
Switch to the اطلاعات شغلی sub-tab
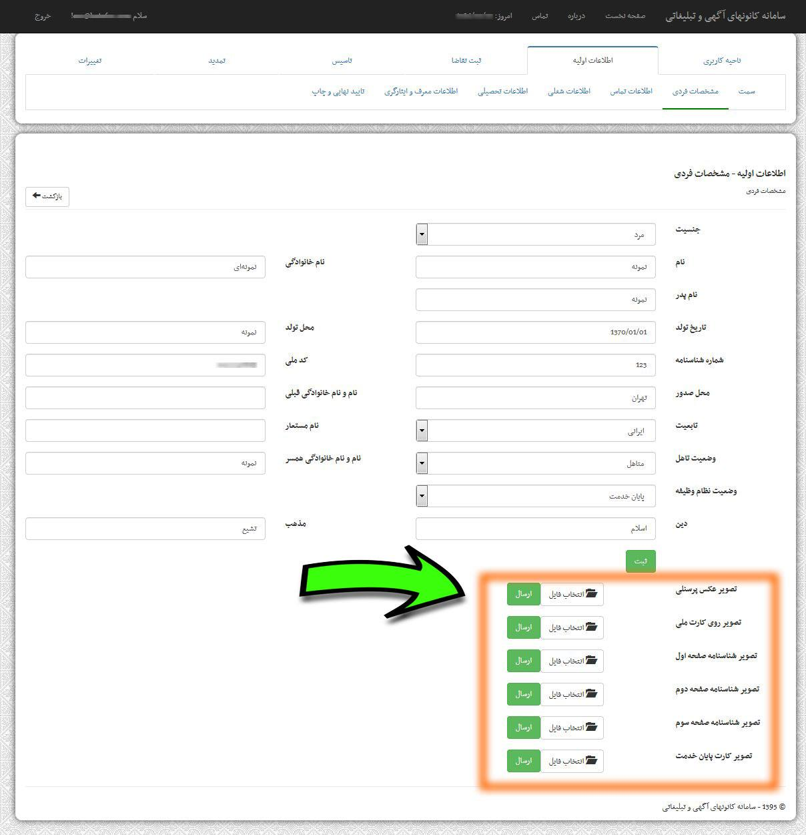coord(569,91)
